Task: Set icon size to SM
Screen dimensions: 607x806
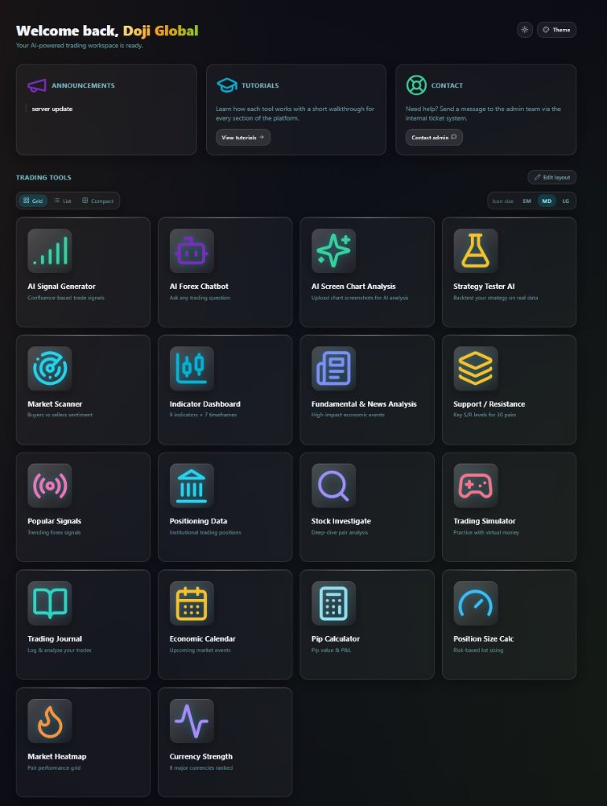Action: (527, 201)
